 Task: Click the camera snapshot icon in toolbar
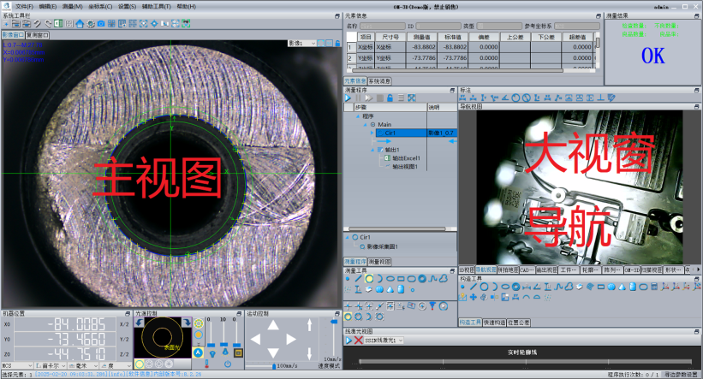(x=101, y=24)
